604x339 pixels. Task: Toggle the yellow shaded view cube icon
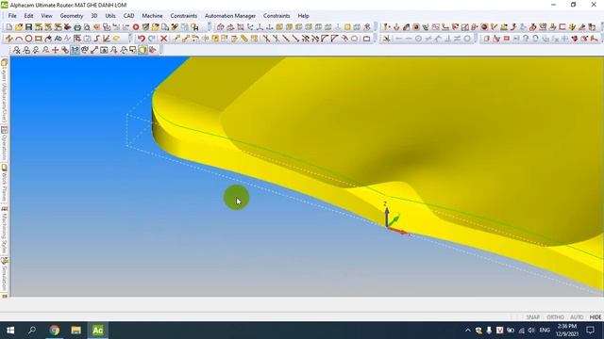pos(143,50)
